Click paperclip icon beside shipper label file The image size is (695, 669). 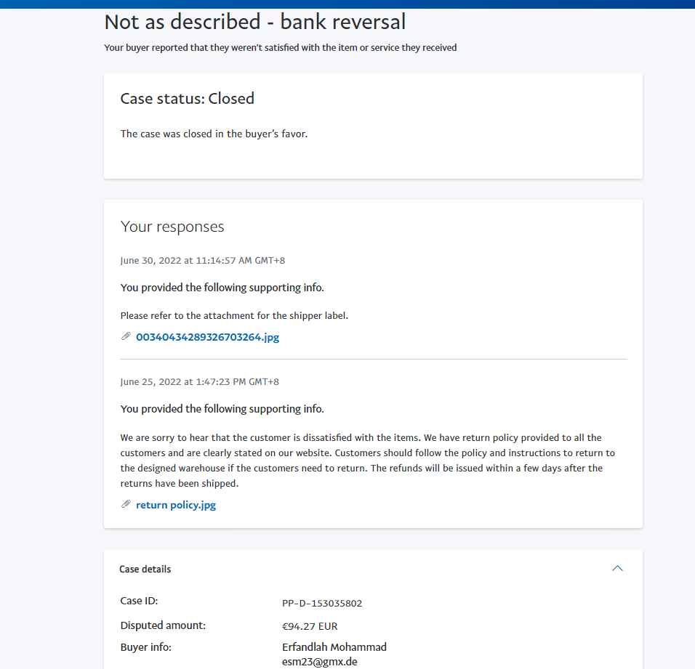pos(126,336)
